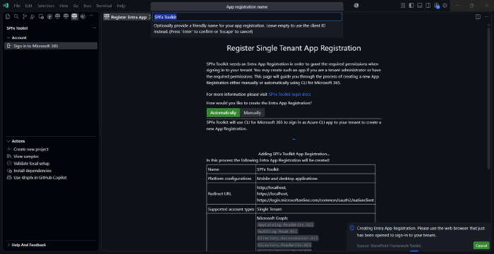The height and width of the screenshot is (254, 494).
Task: Run Install dependencies action
Action: point(32,171)
